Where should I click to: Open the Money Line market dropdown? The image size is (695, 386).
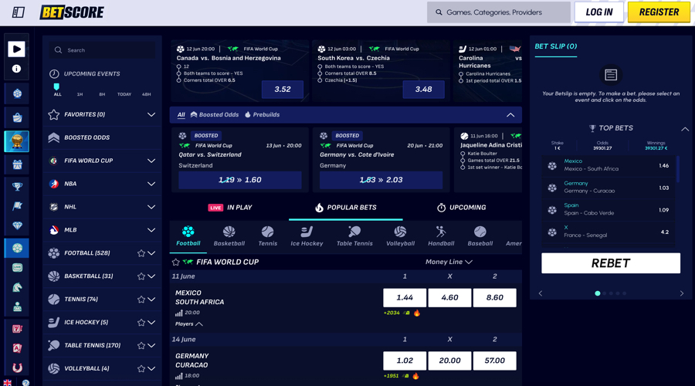pos(449,262)
